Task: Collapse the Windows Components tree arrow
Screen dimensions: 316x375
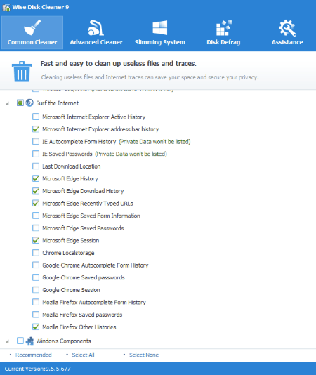Action: click(x=8, y=341)
